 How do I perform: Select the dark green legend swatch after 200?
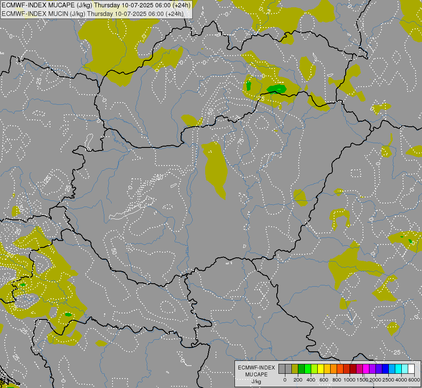click(301, 369)
